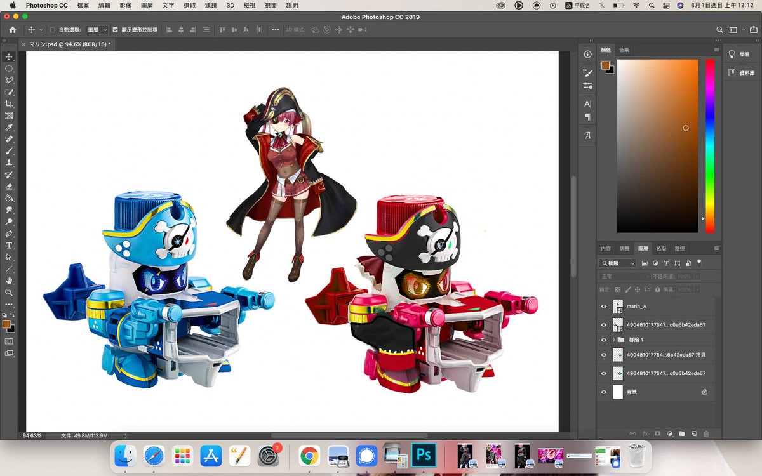The image size is (762, 476).
Task: Click the Home icon in options bar
Action: pos(12,30)
